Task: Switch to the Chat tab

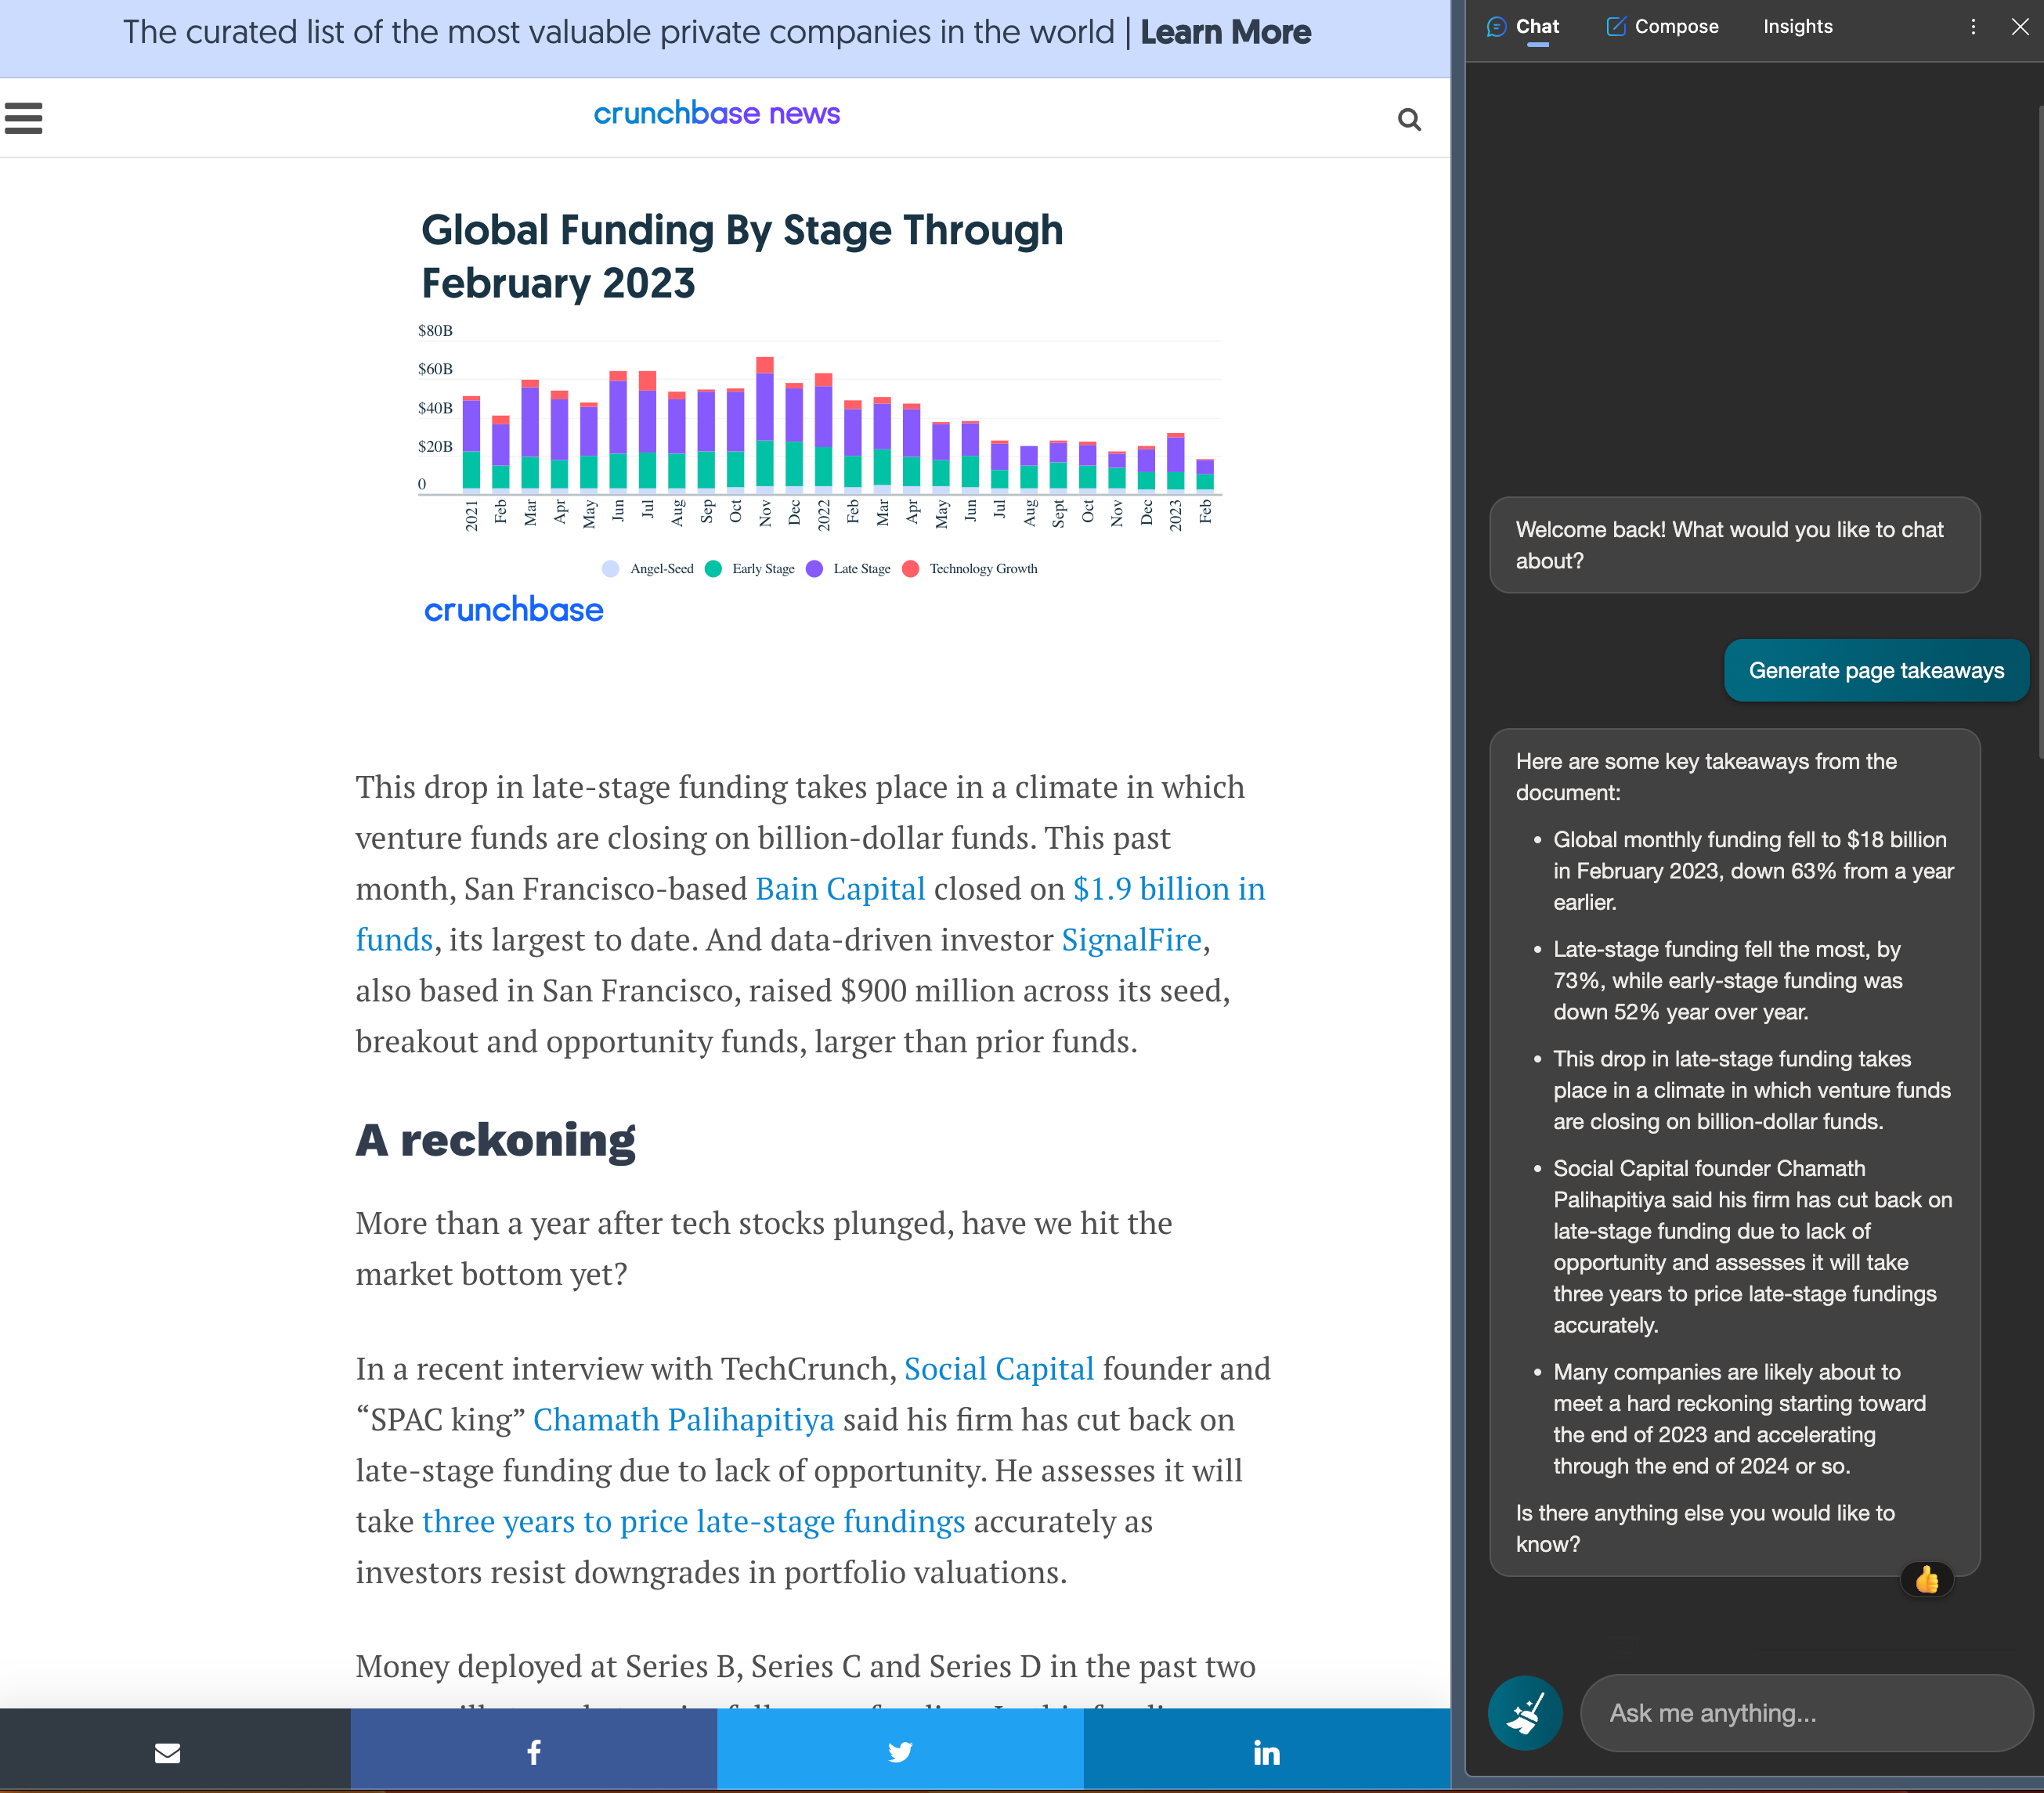Action: click(1523, 27)
